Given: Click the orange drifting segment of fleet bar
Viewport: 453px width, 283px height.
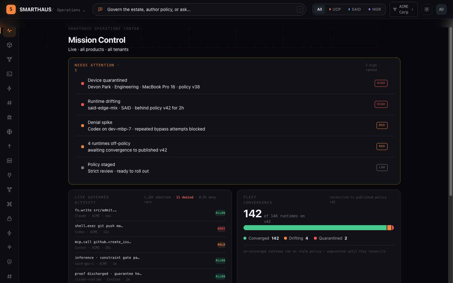Looking at the screenshot, I should point(389,228).
